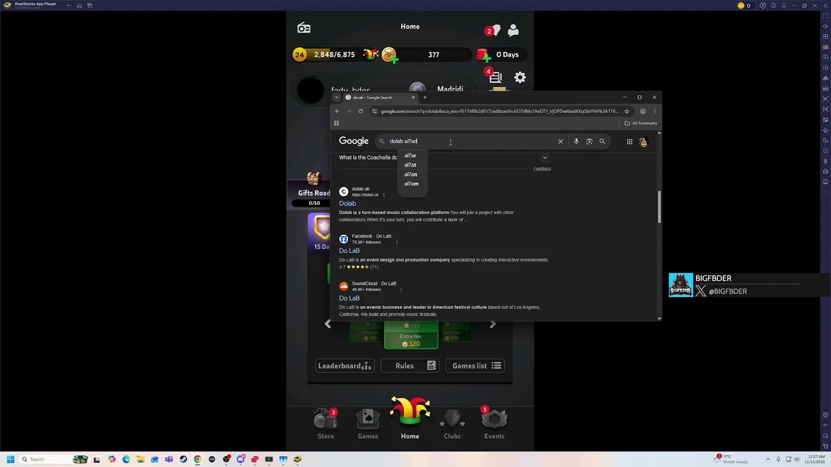This screenshot has height=467, width=831.
Task: Choose the "al7an" suggestion
Action: (410, 174)
